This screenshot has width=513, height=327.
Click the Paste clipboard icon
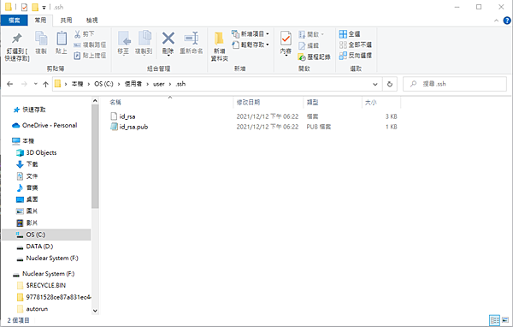coord(62,39)
